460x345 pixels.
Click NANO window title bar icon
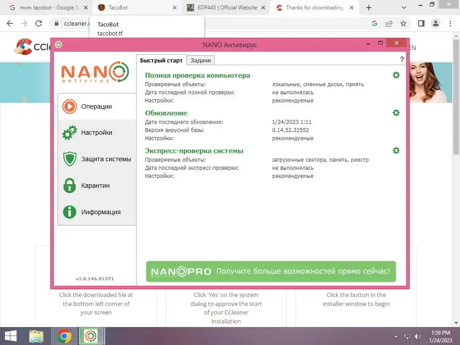pyautogui.click(x=58, y=44)
